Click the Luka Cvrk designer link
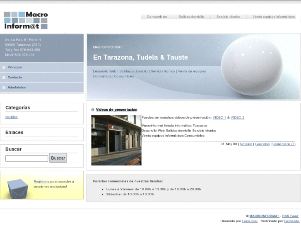Viewport: 301px width, 226px height. click(250, 221)
